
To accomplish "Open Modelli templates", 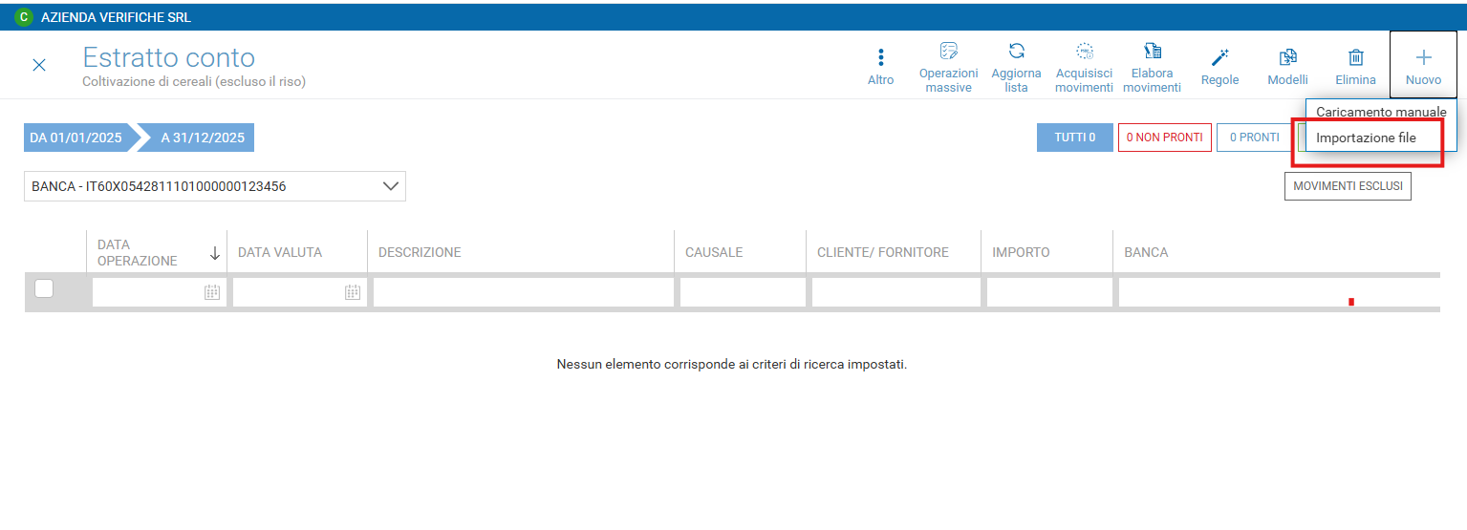I will 1287,66.
